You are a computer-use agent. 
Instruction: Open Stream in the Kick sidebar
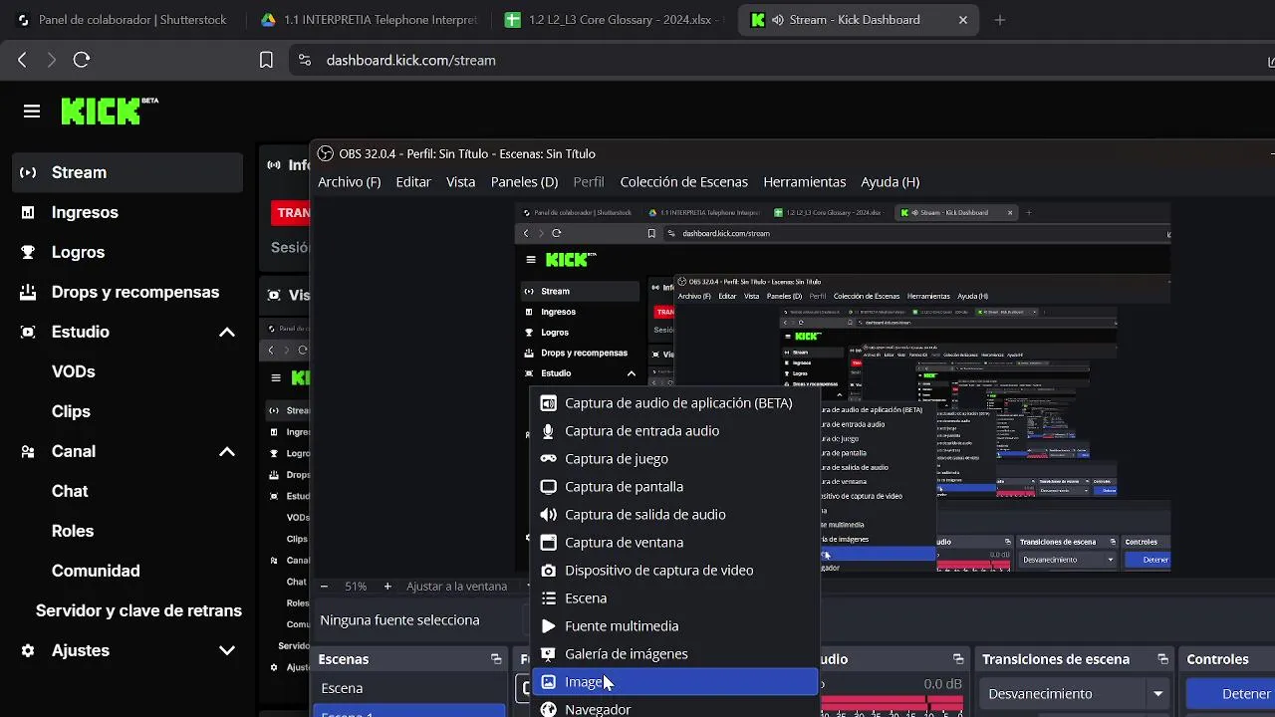(127, 172)
